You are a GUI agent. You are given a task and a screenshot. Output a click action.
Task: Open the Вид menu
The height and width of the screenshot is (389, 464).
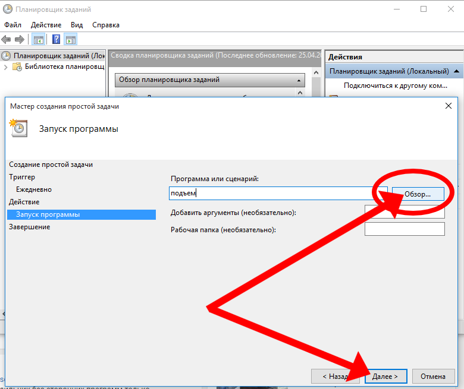coord(77,25)
